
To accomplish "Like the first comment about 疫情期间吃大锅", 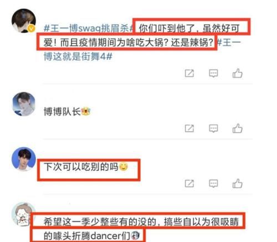I will (238, 73).
